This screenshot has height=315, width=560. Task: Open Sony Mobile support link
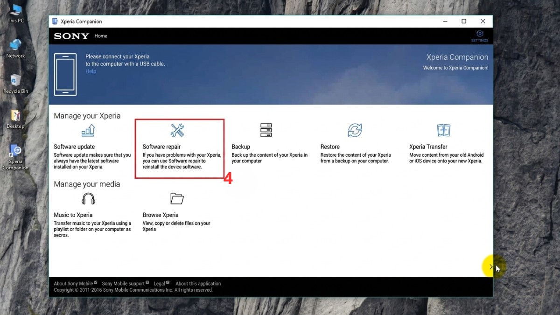coord(125,283)
